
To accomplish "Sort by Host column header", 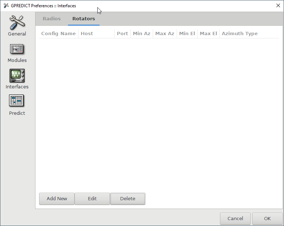I will pyautogui.click(x=96, y=34).
